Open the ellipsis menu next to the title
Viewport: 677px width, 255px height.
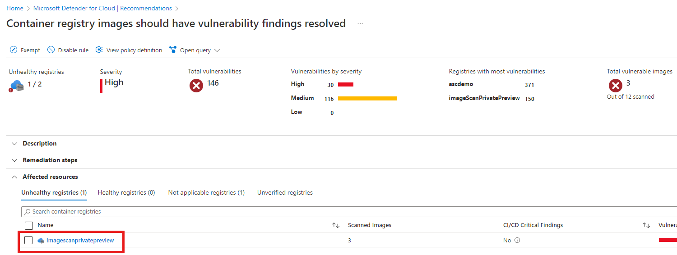[360, 23]
